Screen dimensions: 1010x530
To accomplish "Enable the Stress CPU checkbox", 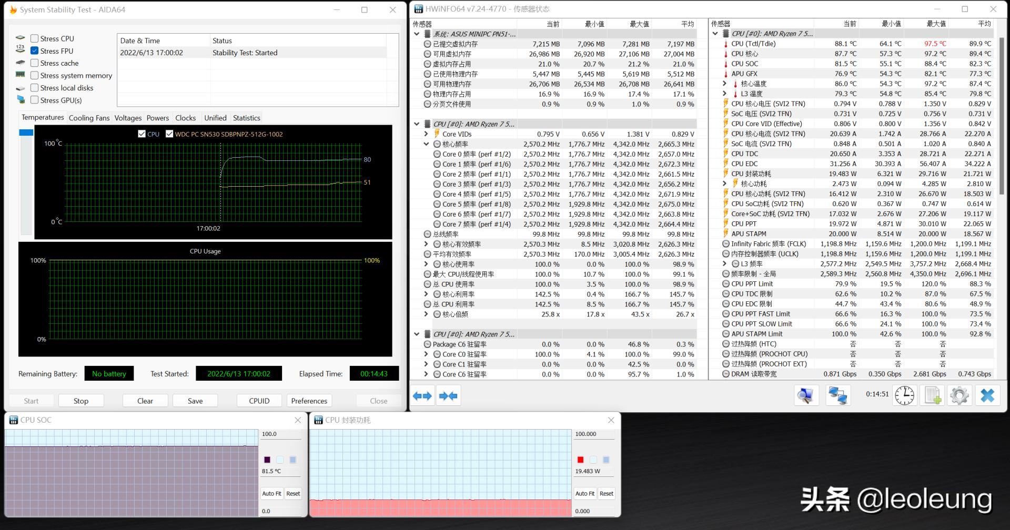I will point(35,38).
